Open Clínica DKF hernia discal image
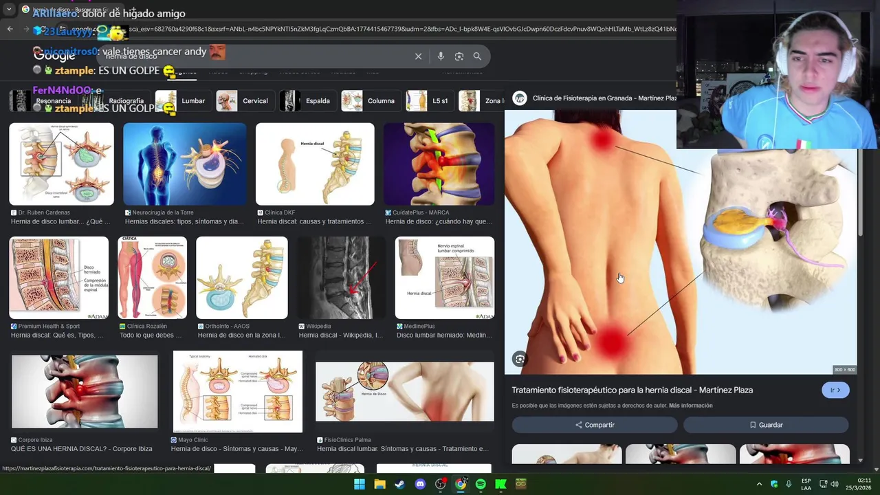The width and height of the screenshot is (880, 495). 315,164
